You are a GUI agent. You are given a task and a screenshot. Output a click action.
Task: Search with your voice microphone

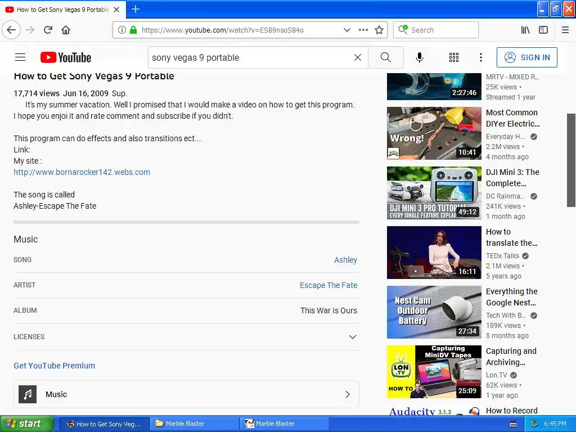[420, 57]
